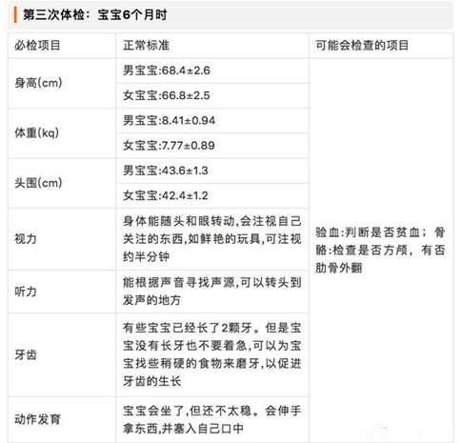Click column header 可能会检查的项目

click(362, 46)
